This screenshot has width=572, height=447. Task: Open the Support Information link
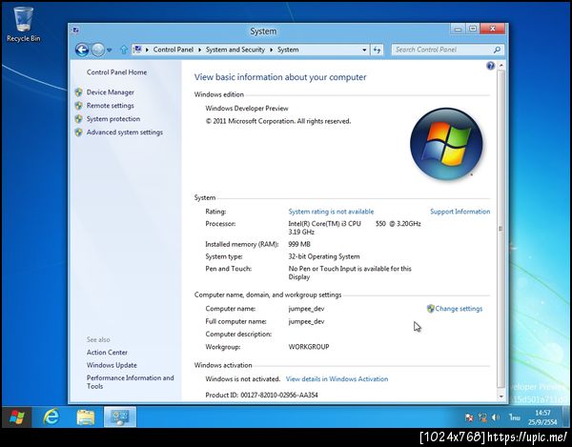click(460, 212)
